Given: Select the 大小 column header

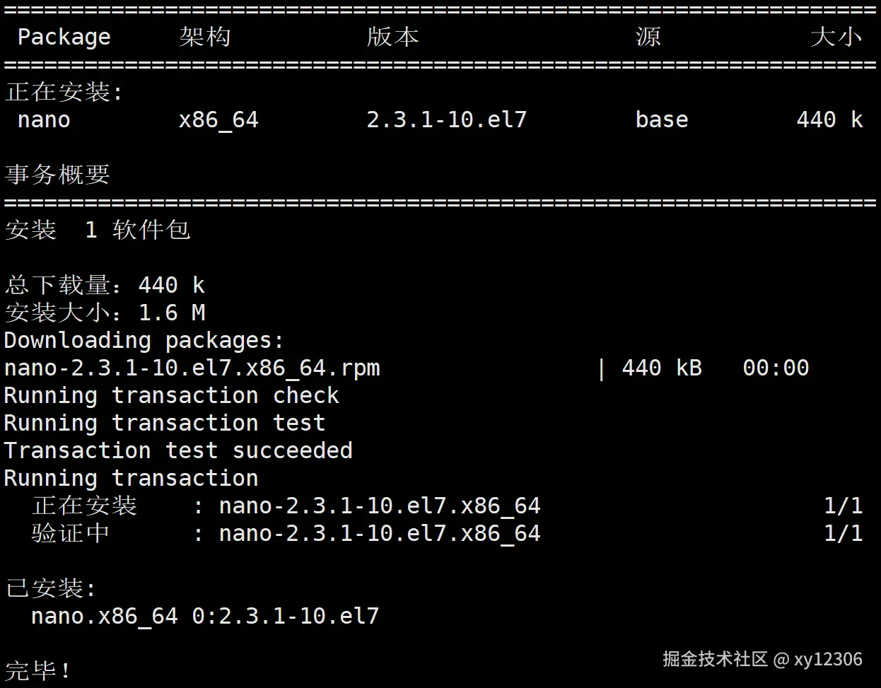Looking at the screenshot, I should tap(836, 37).
